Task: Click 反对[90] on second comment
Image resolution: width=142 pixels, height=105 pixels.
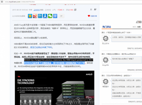Action: [x=139, y=70]
